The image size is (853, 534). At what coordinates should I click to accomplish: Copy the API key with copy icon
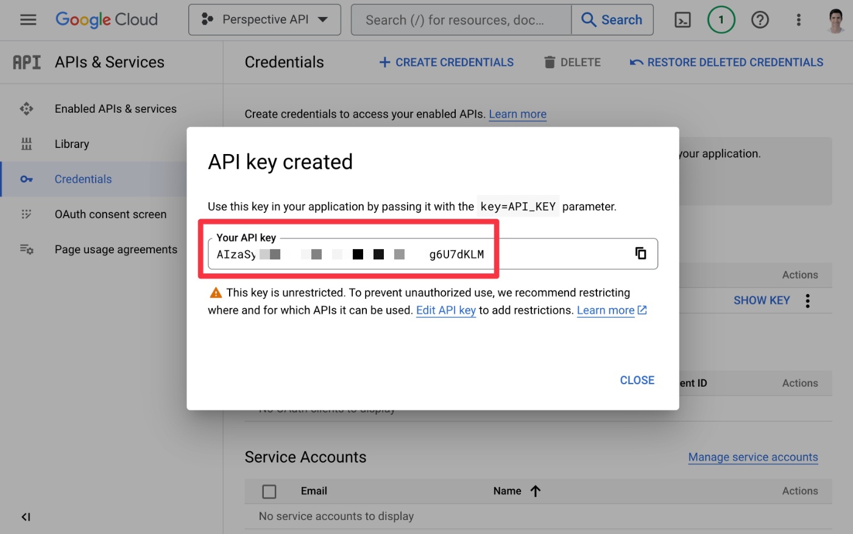[640, 253]
